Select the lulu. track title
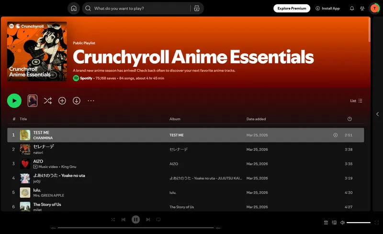Image resolution: width=383 pixels, height=234 pixels. coord(37,190)
